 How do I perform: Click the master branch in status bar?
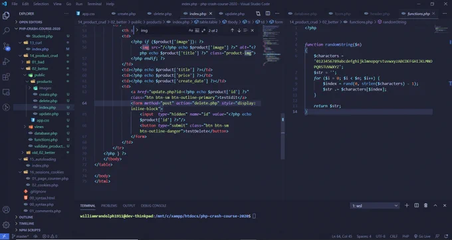click(x=20, y=236)
